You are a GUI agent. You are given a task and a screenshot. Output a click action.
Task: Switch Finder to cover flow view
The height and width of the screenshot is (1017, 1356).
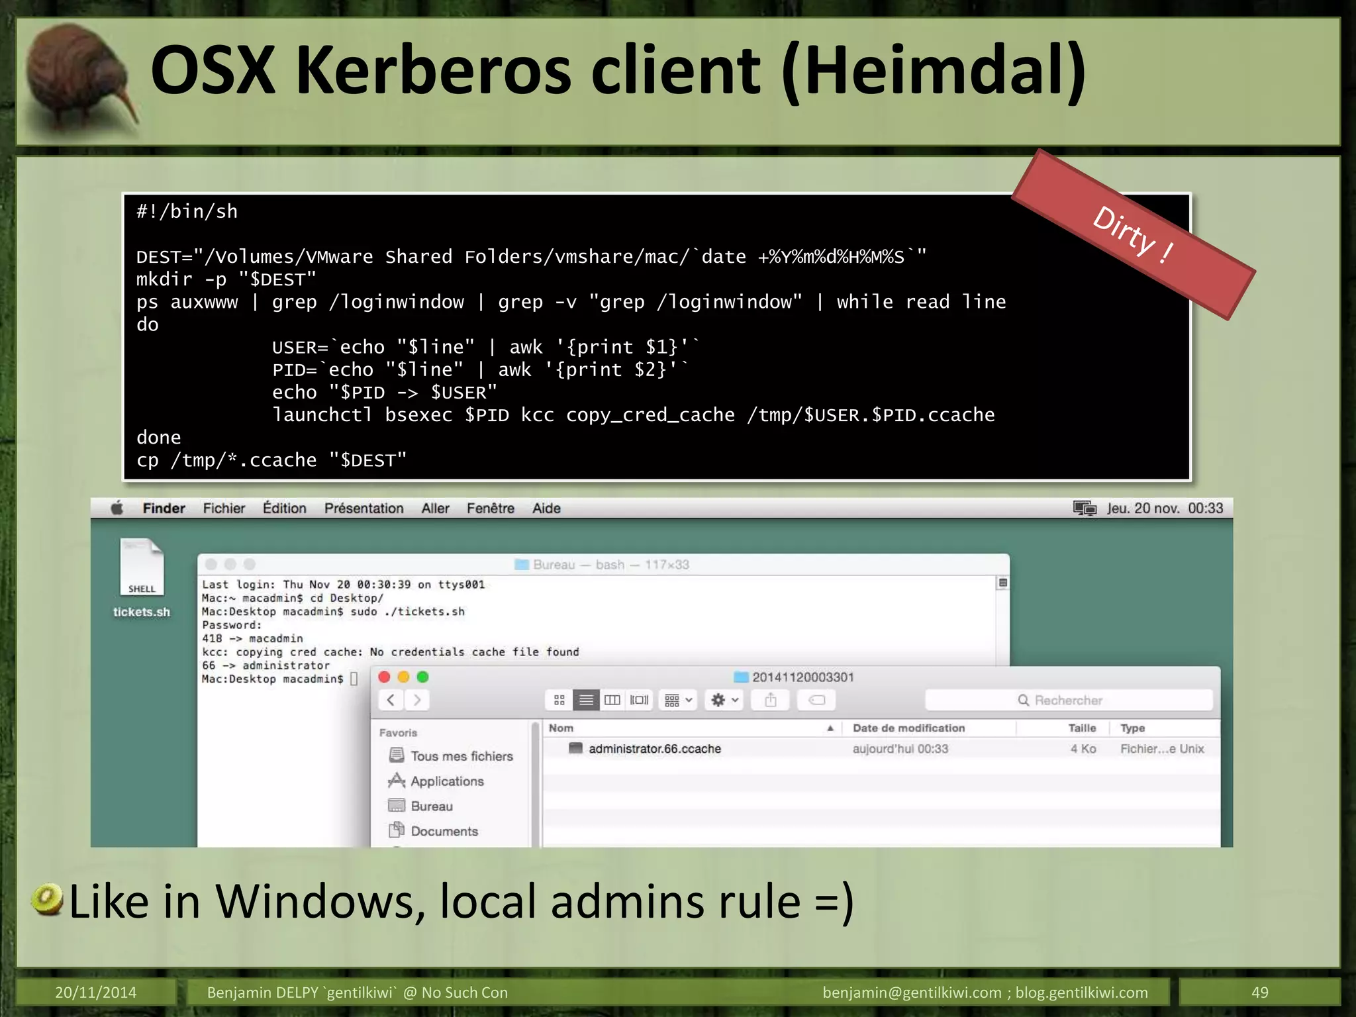coord(639,700)
